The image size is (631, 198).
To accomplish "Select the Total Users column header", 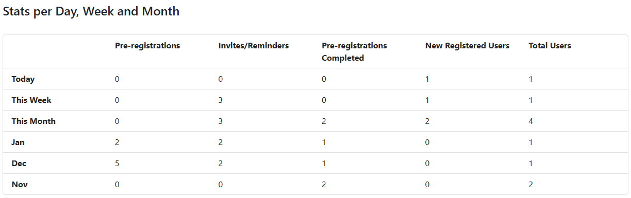I will click(550, 46).
